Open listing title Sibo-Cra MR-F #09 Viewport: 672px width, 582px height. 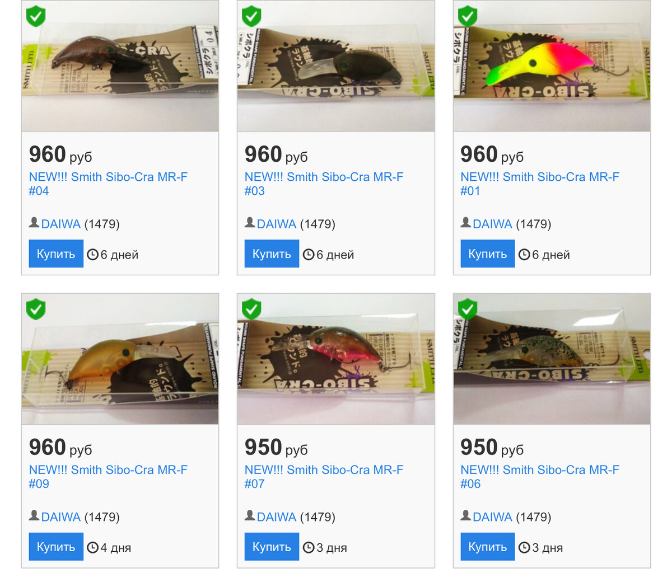(x=108, y=477)
